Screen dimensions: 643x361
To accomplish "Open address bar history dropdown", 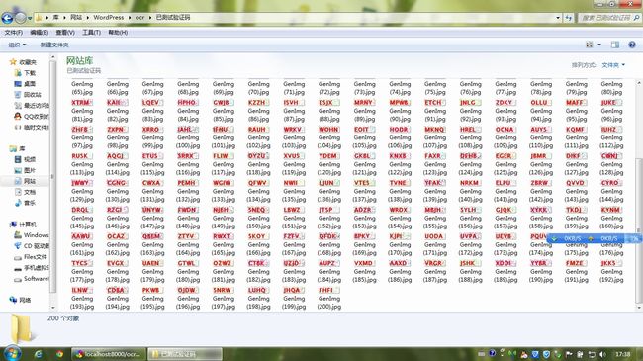I will click(558, 18).
